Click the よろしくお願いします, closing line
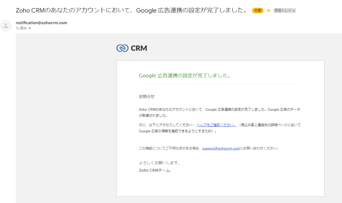The width and height of the screenshot is (342, 203). [x=159, y=163]
